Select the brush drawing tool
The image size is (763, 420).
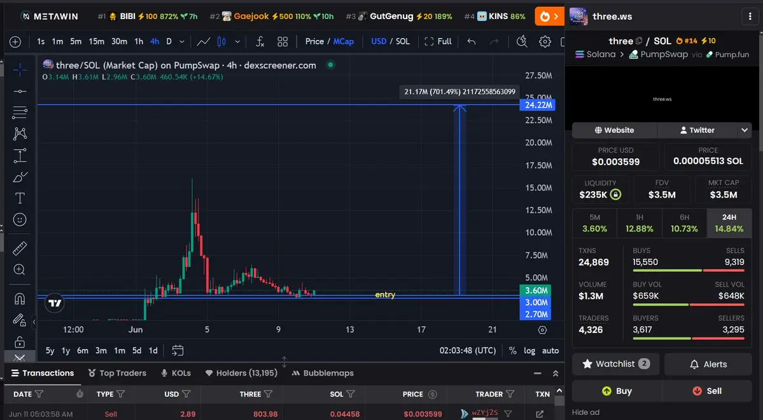click(x=20, y=177)
